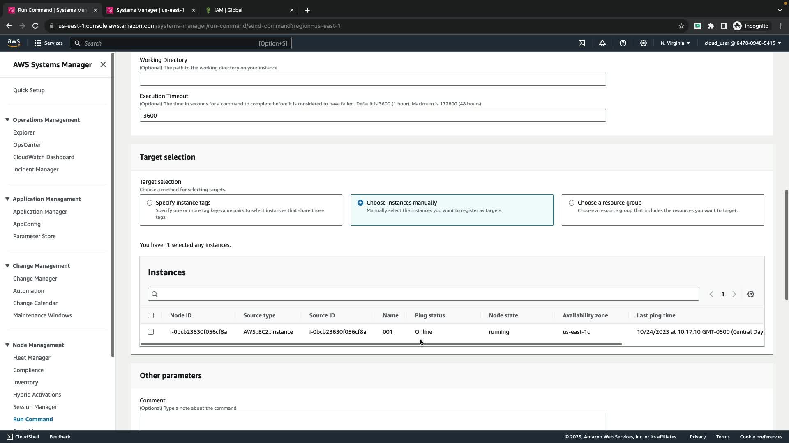This screenshot has height=443, width=789.
Task: Collapse the Node Management section
Action: click(x=7, y=345)
